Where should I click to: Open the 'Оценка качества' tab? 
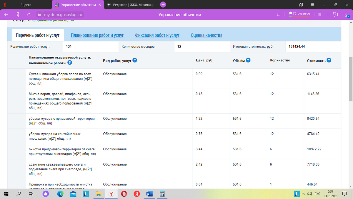[x=207, y=35]
